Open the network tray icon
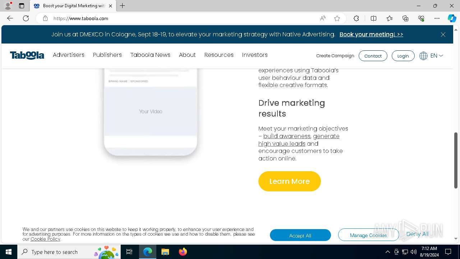 point(405,252)
